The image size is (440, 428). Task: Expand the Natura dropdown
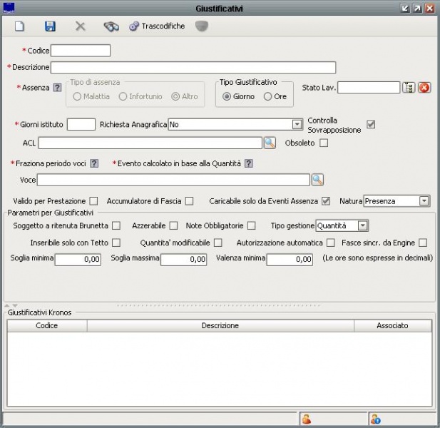[x=424, y=201]
